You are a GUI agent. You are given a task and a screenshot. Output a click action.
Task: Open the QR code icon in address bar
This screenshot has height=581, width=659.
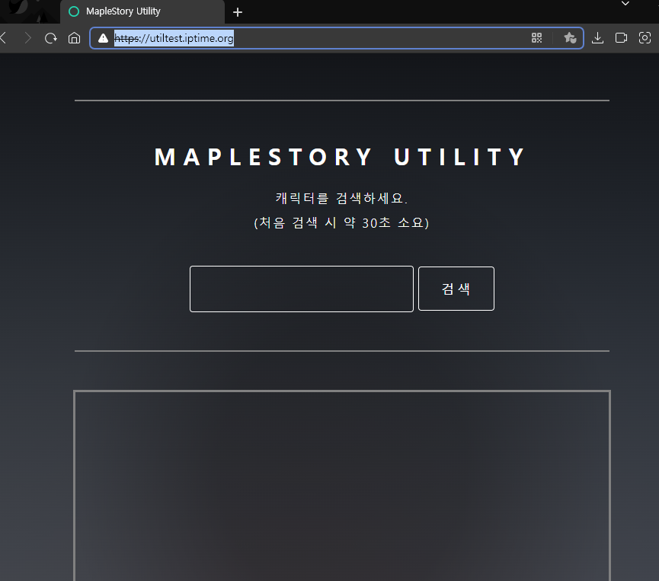point(536,38)
